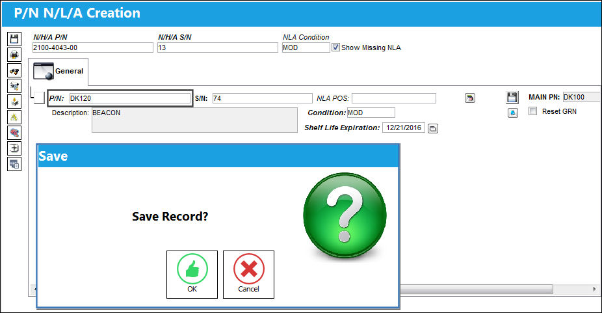Image resolution: width=602 pixels, height=313 pixels.
Task: Click the 'Save Record?' message text
Action: tap(170, 217)
